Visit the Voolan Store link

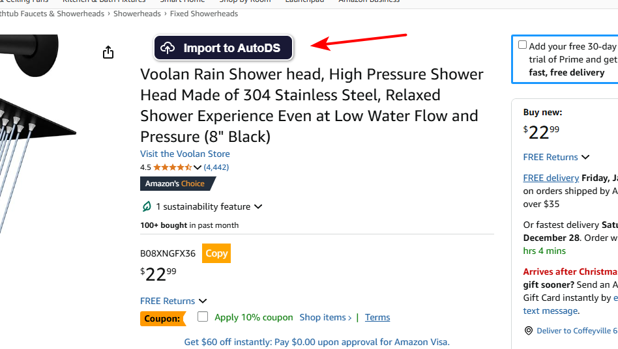185,154
